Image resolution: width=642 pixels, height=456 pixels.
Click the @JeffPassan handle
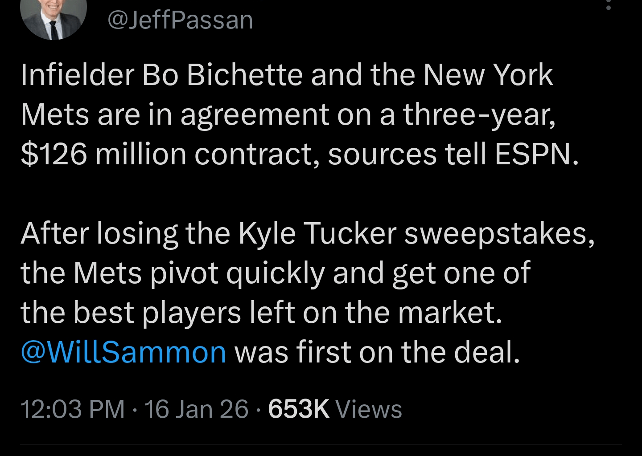click(180, 19)
